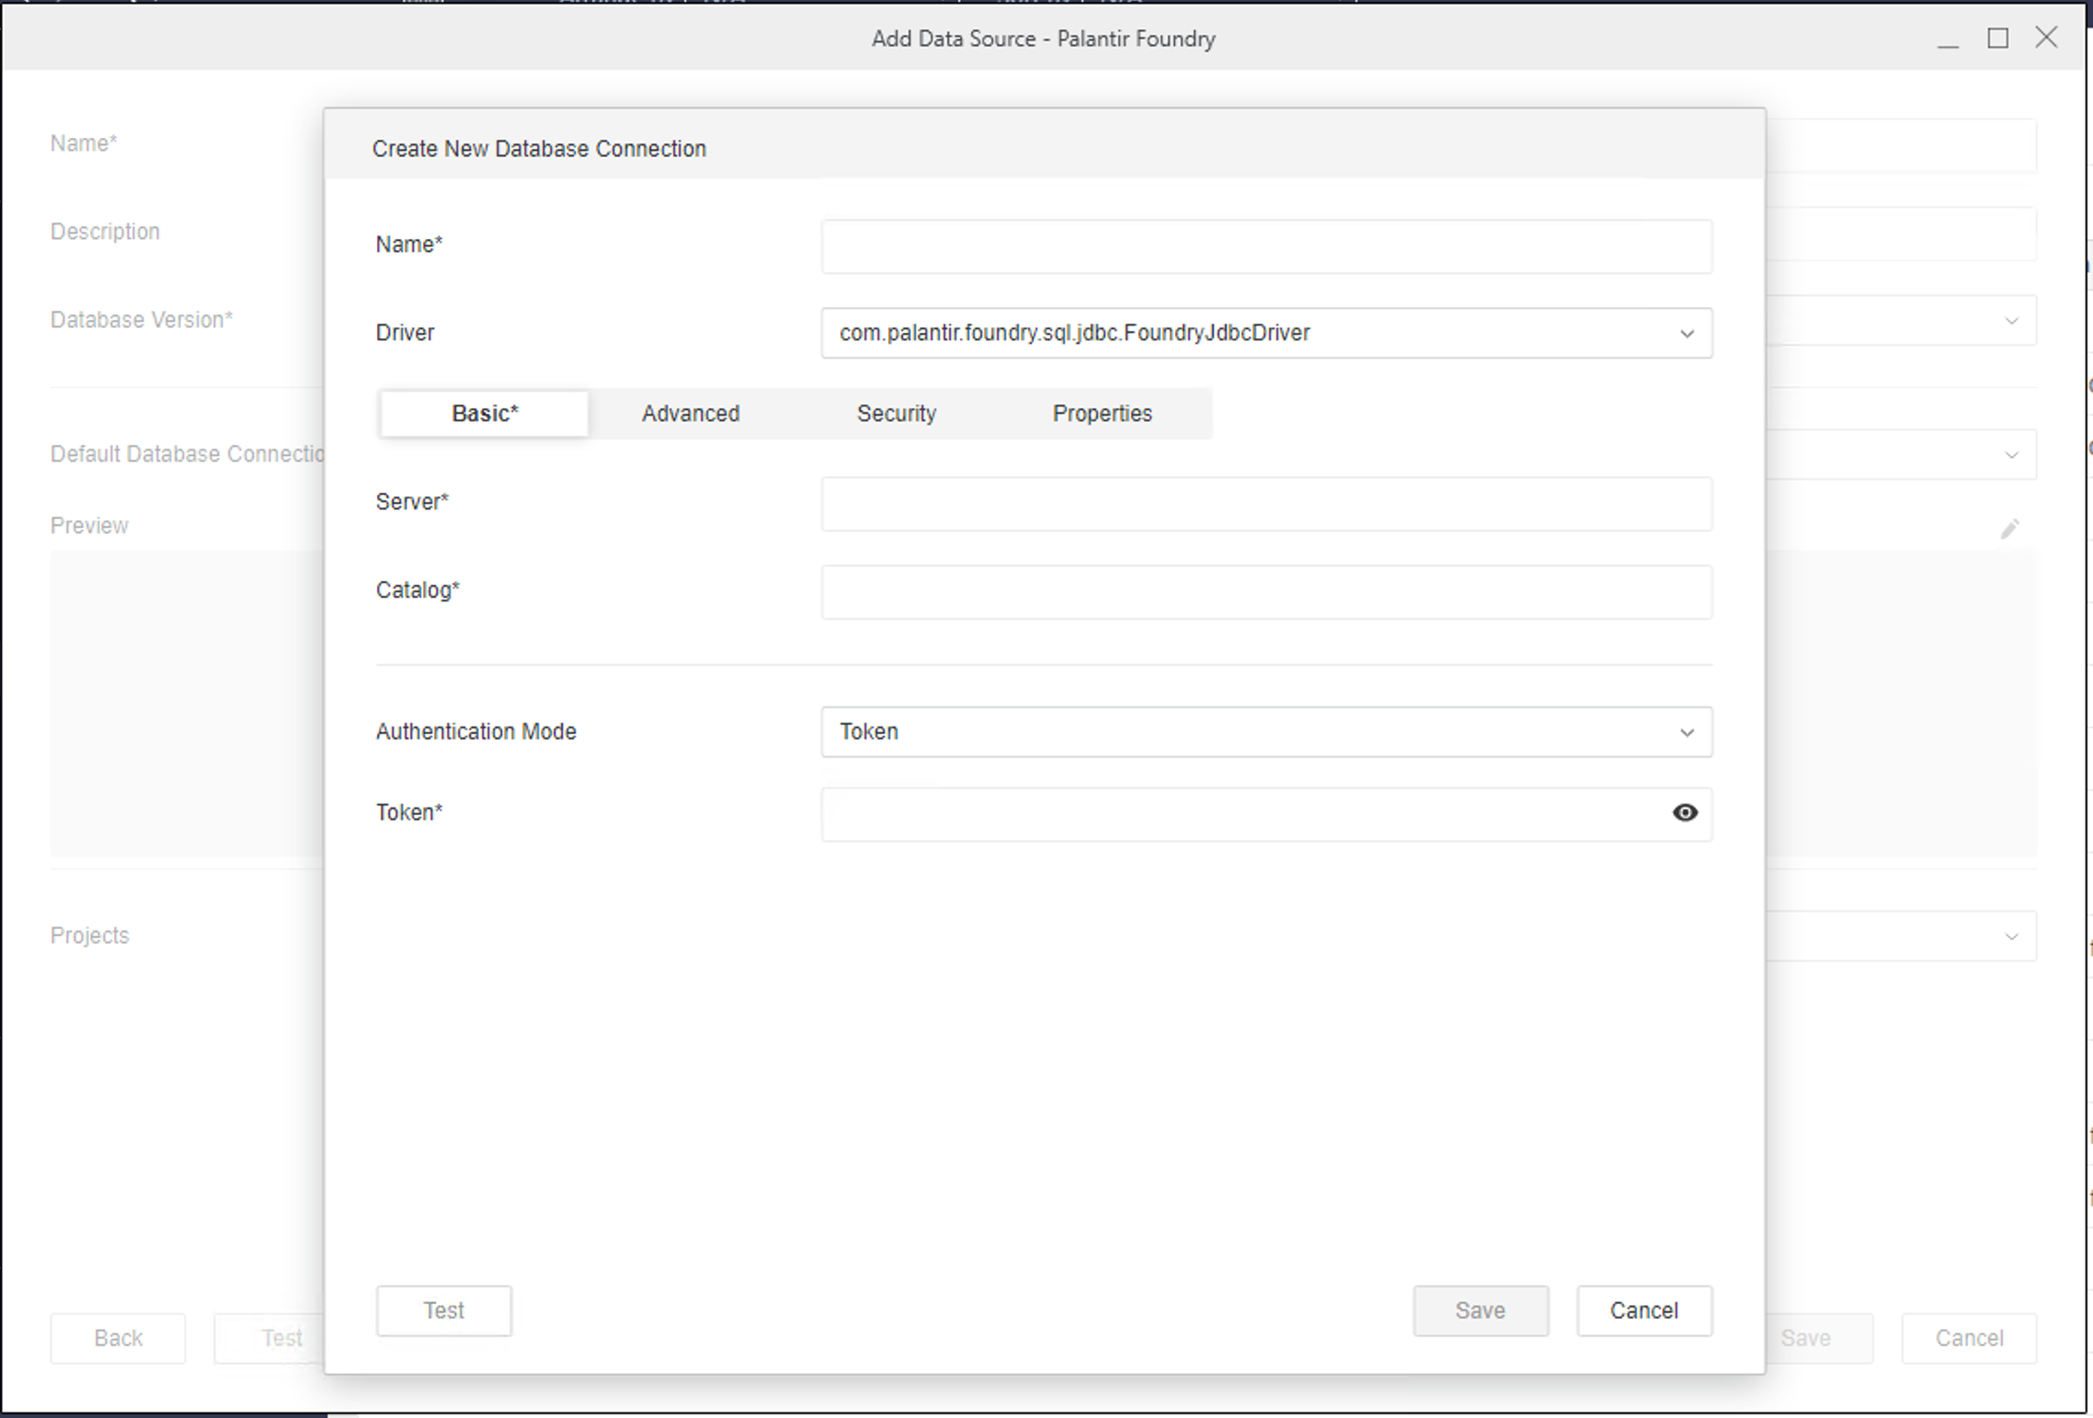The image size is (2093, 1418).
Task: Click the 'Create New Database Connection' title text
Action: click(x=539, y=149)
